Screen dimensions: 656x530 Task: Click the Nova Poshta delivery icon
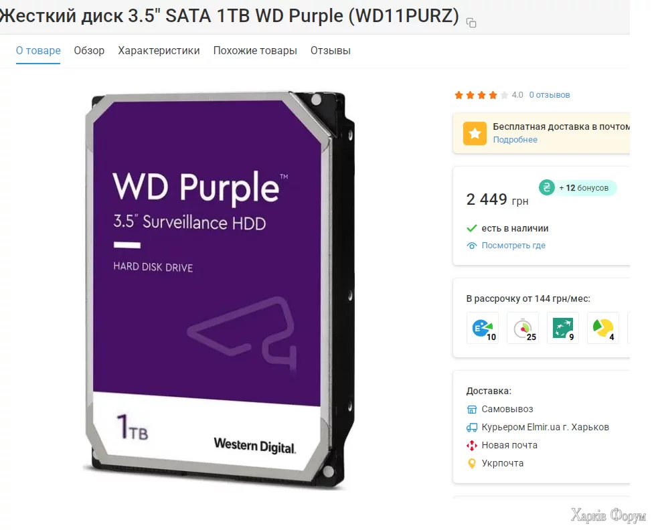coord(471,446)
